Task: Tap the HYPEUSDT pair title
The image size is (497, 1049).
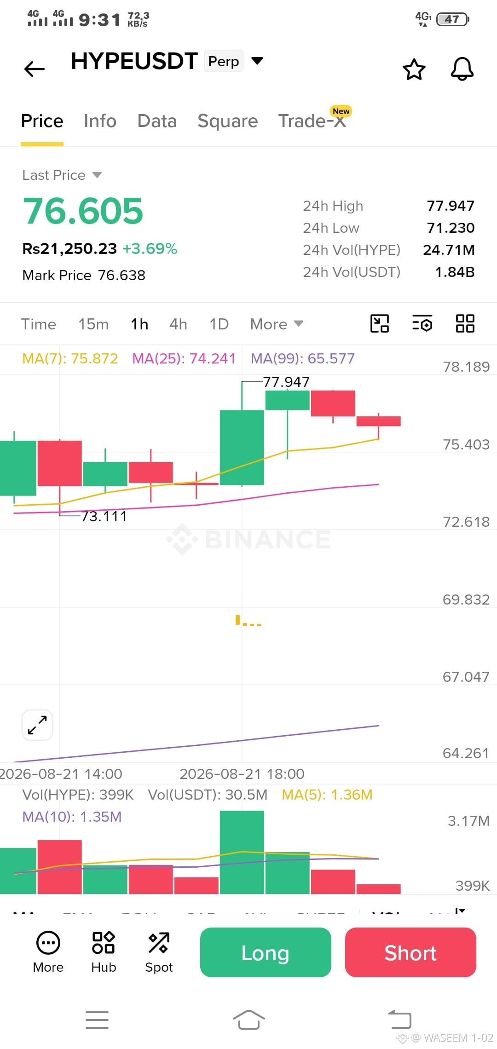Action: [134, 61]
